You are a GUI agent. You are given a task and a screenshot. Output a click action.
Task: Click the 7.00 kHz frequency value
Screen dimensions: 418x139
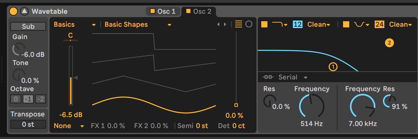(363, 124)
